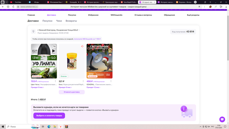Go back with the browser back arrow
This screenshot has height=129, width=229.
3,7
